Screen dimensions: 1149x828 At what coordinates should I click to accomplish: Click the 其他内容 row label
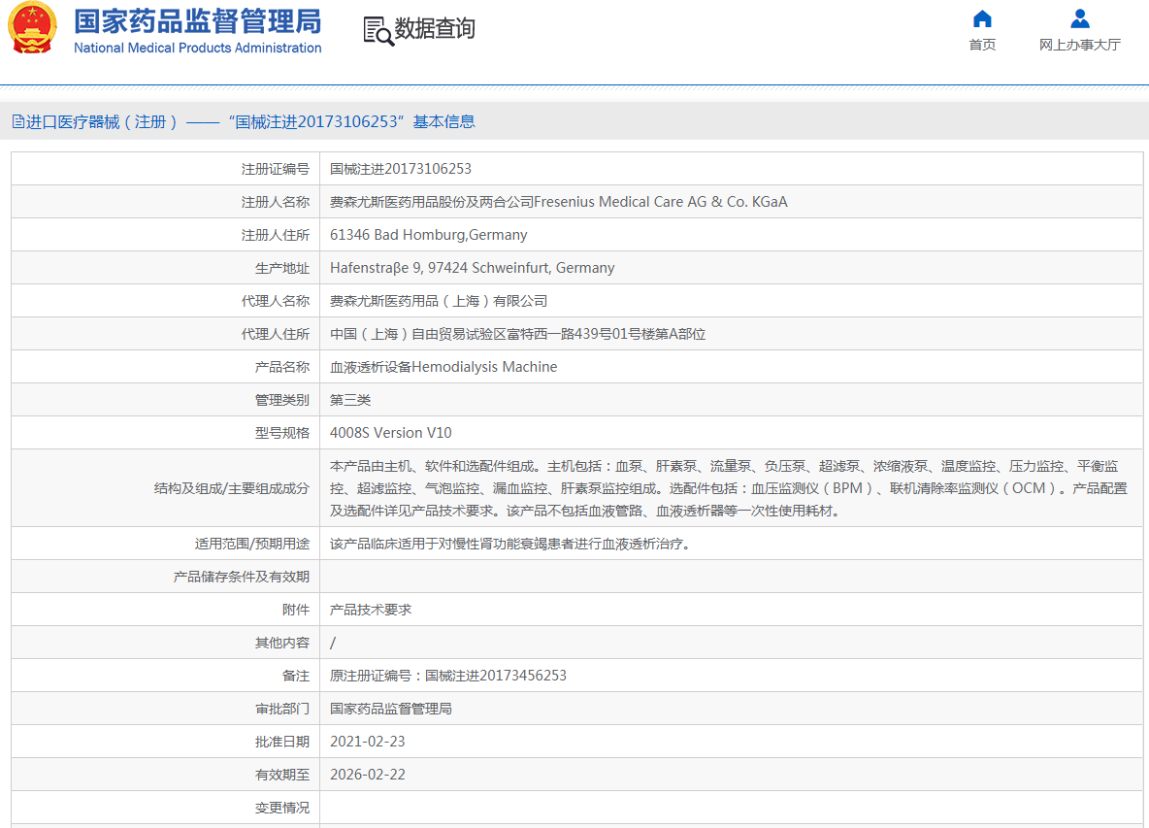[x=282, y=643]
